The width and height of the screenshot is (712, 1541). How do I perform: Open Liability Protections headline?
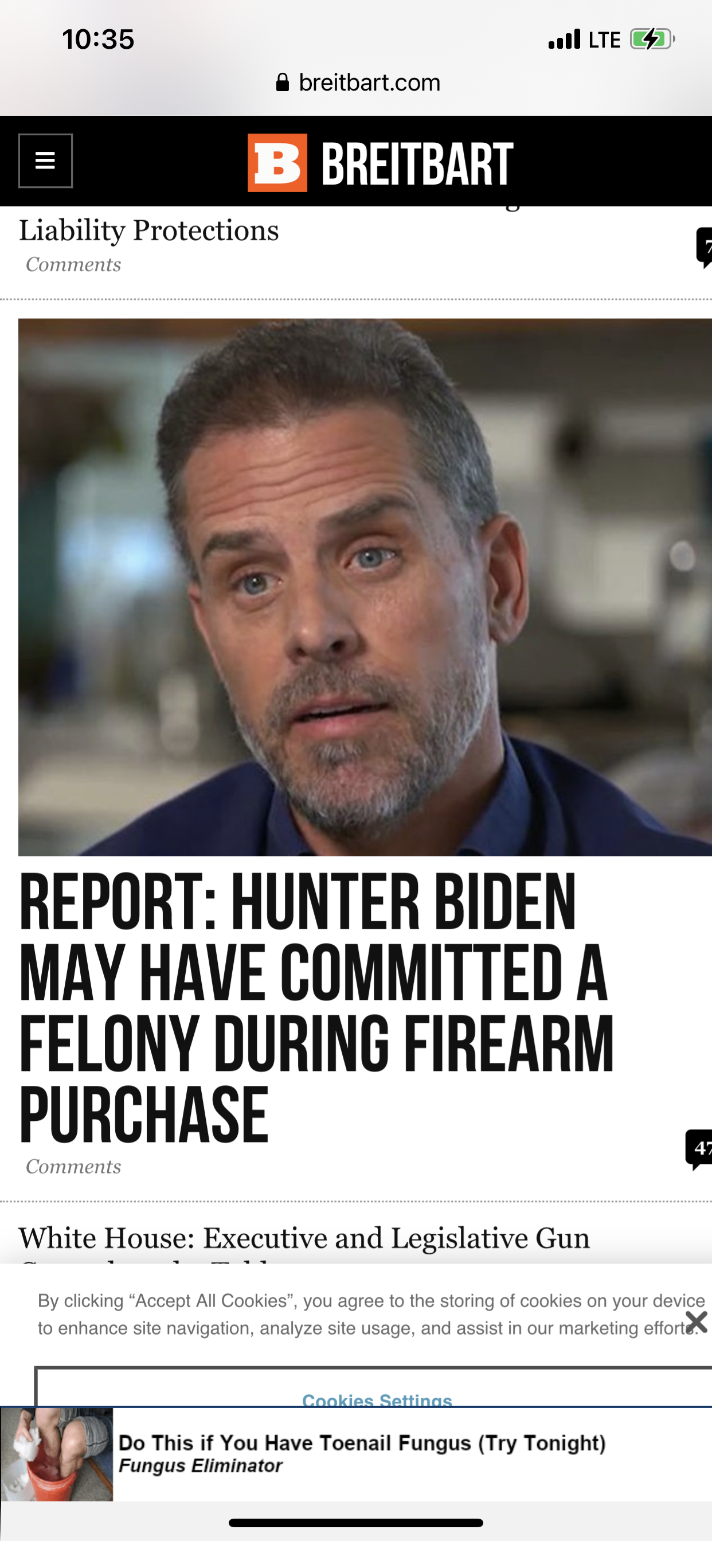click(x=149, y=230)
